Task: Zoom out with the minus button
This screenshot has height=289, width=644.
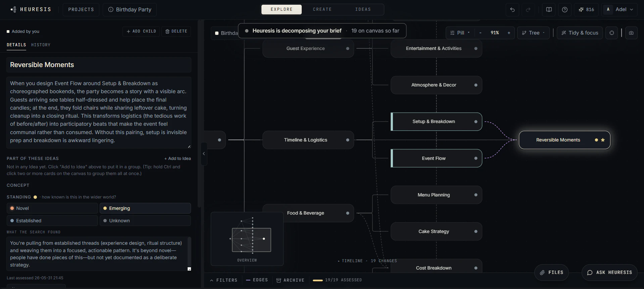Action: (x=480, y=33)
